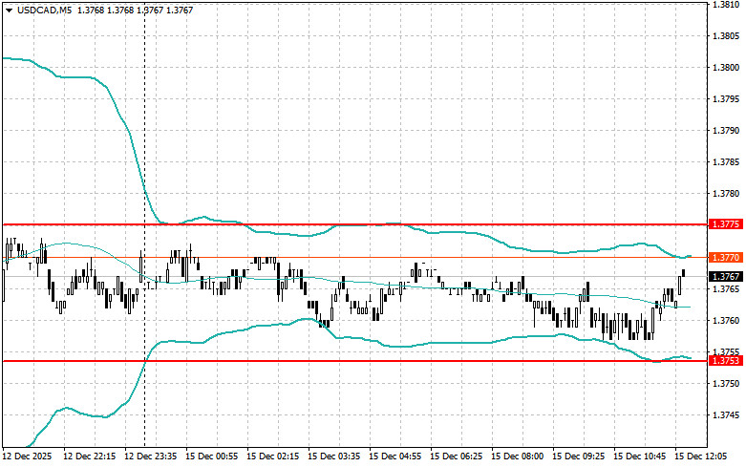Click the 15 Dec 06:25 time label
This screenshot has height=467, width=746.
click(x=457, y=456)
